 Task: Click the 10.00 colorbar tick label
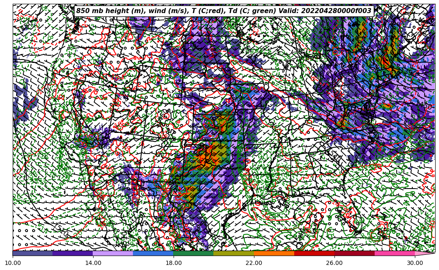(13, 263)
